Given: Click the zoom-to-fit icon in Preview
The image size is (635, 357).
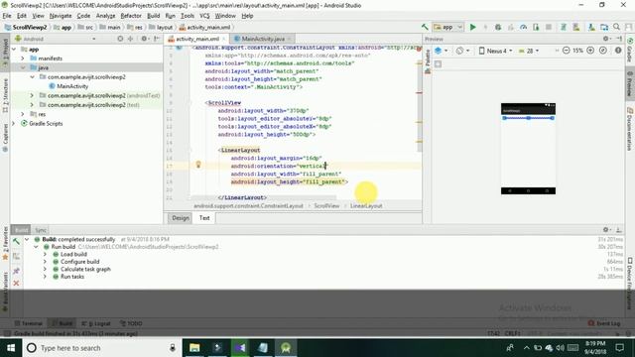Looking at the screenshot, I should click(603, 51).
